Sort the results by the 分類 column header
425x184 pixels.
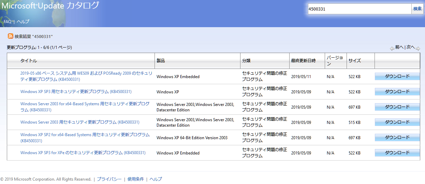246,61
